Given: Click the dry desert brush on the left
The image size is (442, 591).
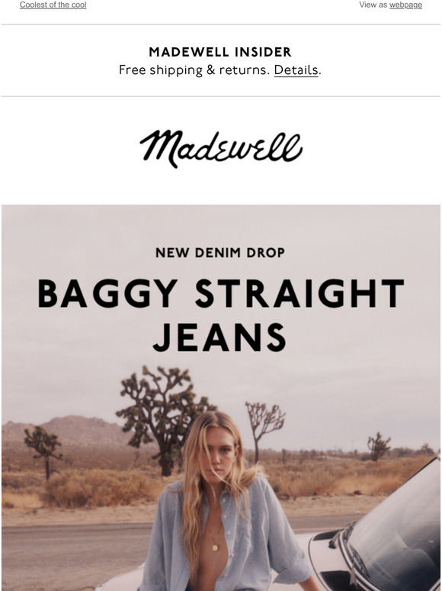Looking at the screenshot, I should (x=98, y=488).
